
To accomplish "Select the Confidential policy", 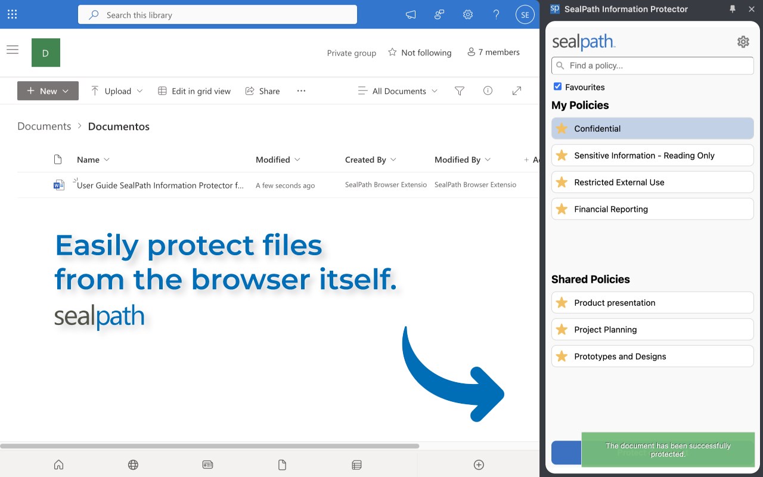I will point(653,128).
